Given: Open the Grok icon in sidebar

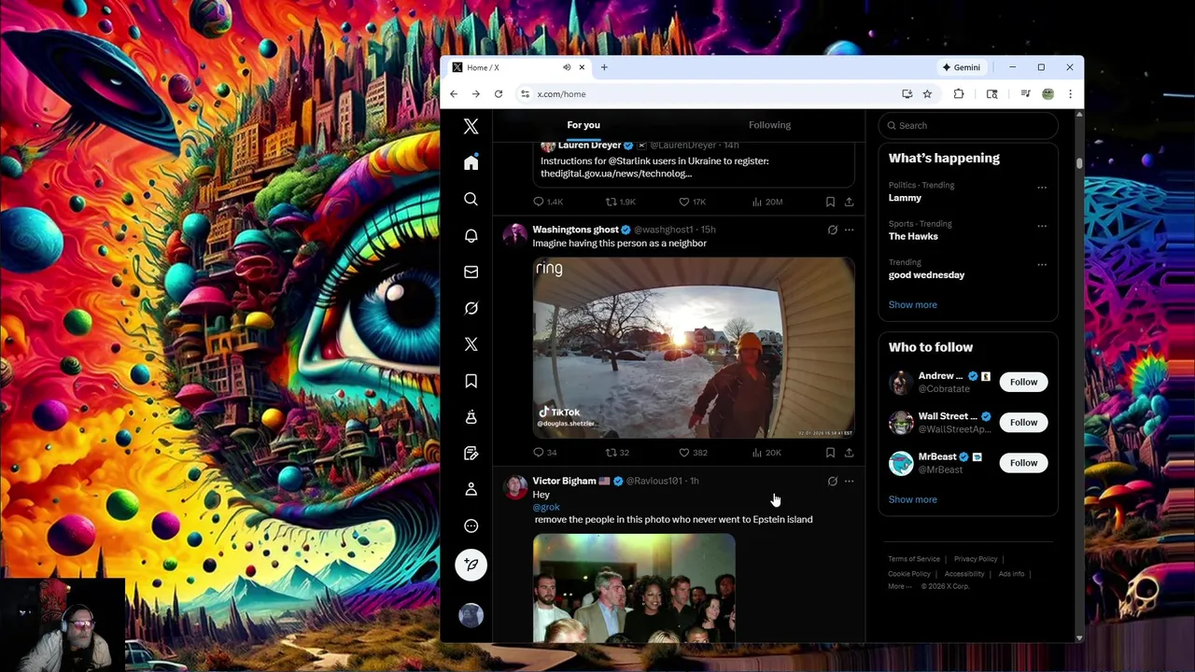Looking at the screenshot, I should 471,308.
